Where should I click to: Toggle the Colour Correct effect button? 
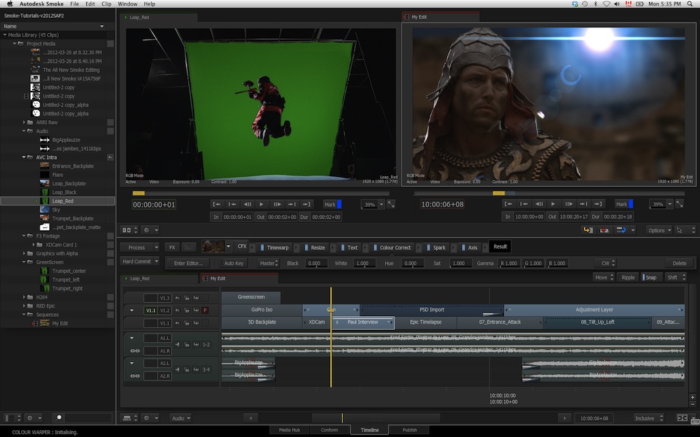(392, 247)
